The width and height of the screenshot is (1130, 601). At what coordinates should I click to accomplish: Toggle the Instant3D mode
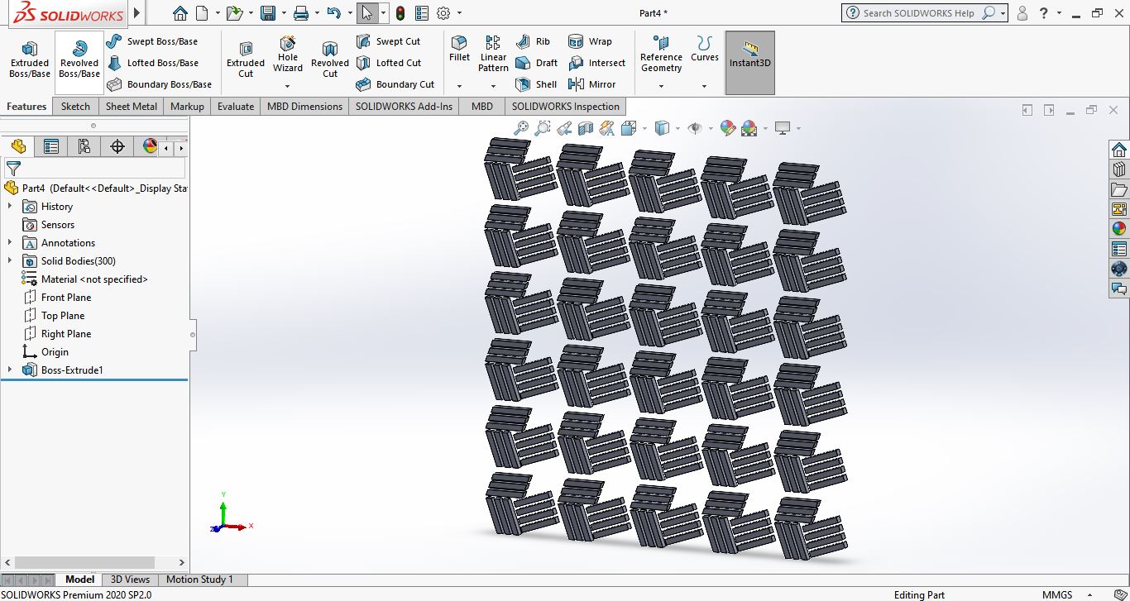(750, 62)
